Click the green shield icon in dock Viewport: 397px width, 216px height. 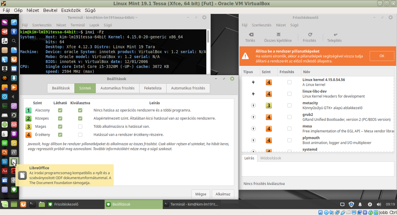pyautogui.click(x=14, y=189)
